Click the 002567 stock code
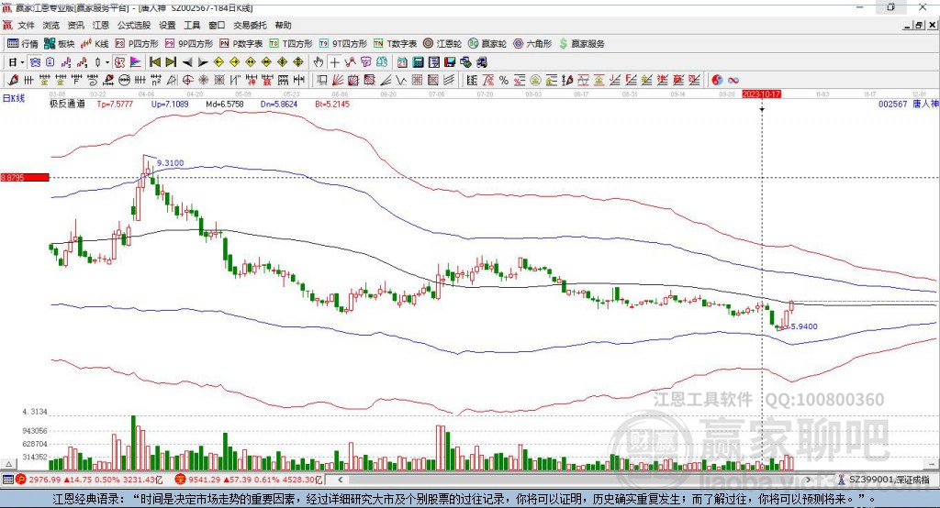The width and height of the screenshot is (940, 508). click(892, 104)
